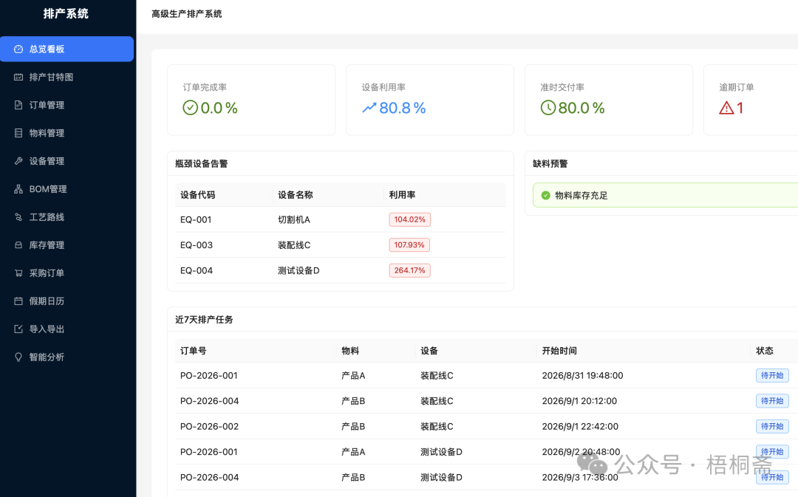Click the 近7天排产任务 panel title
The height and width of the screenshot is (497, 798).
pyautogui.click(x=204, y=320)
